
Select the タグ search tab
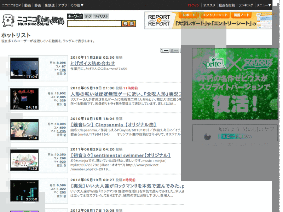(88, 16)
